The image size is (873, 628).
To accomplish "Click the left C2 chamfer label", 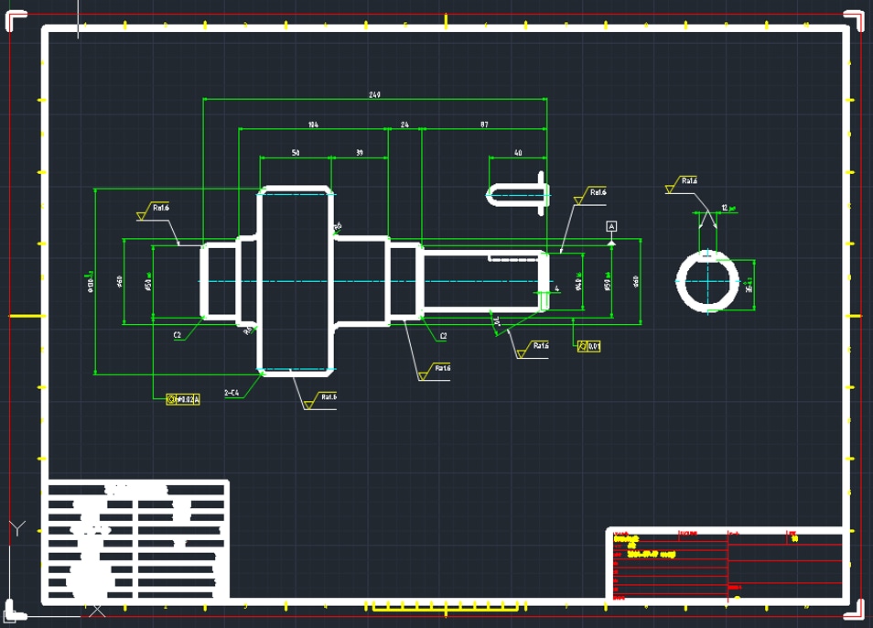I will click(177, 335).
